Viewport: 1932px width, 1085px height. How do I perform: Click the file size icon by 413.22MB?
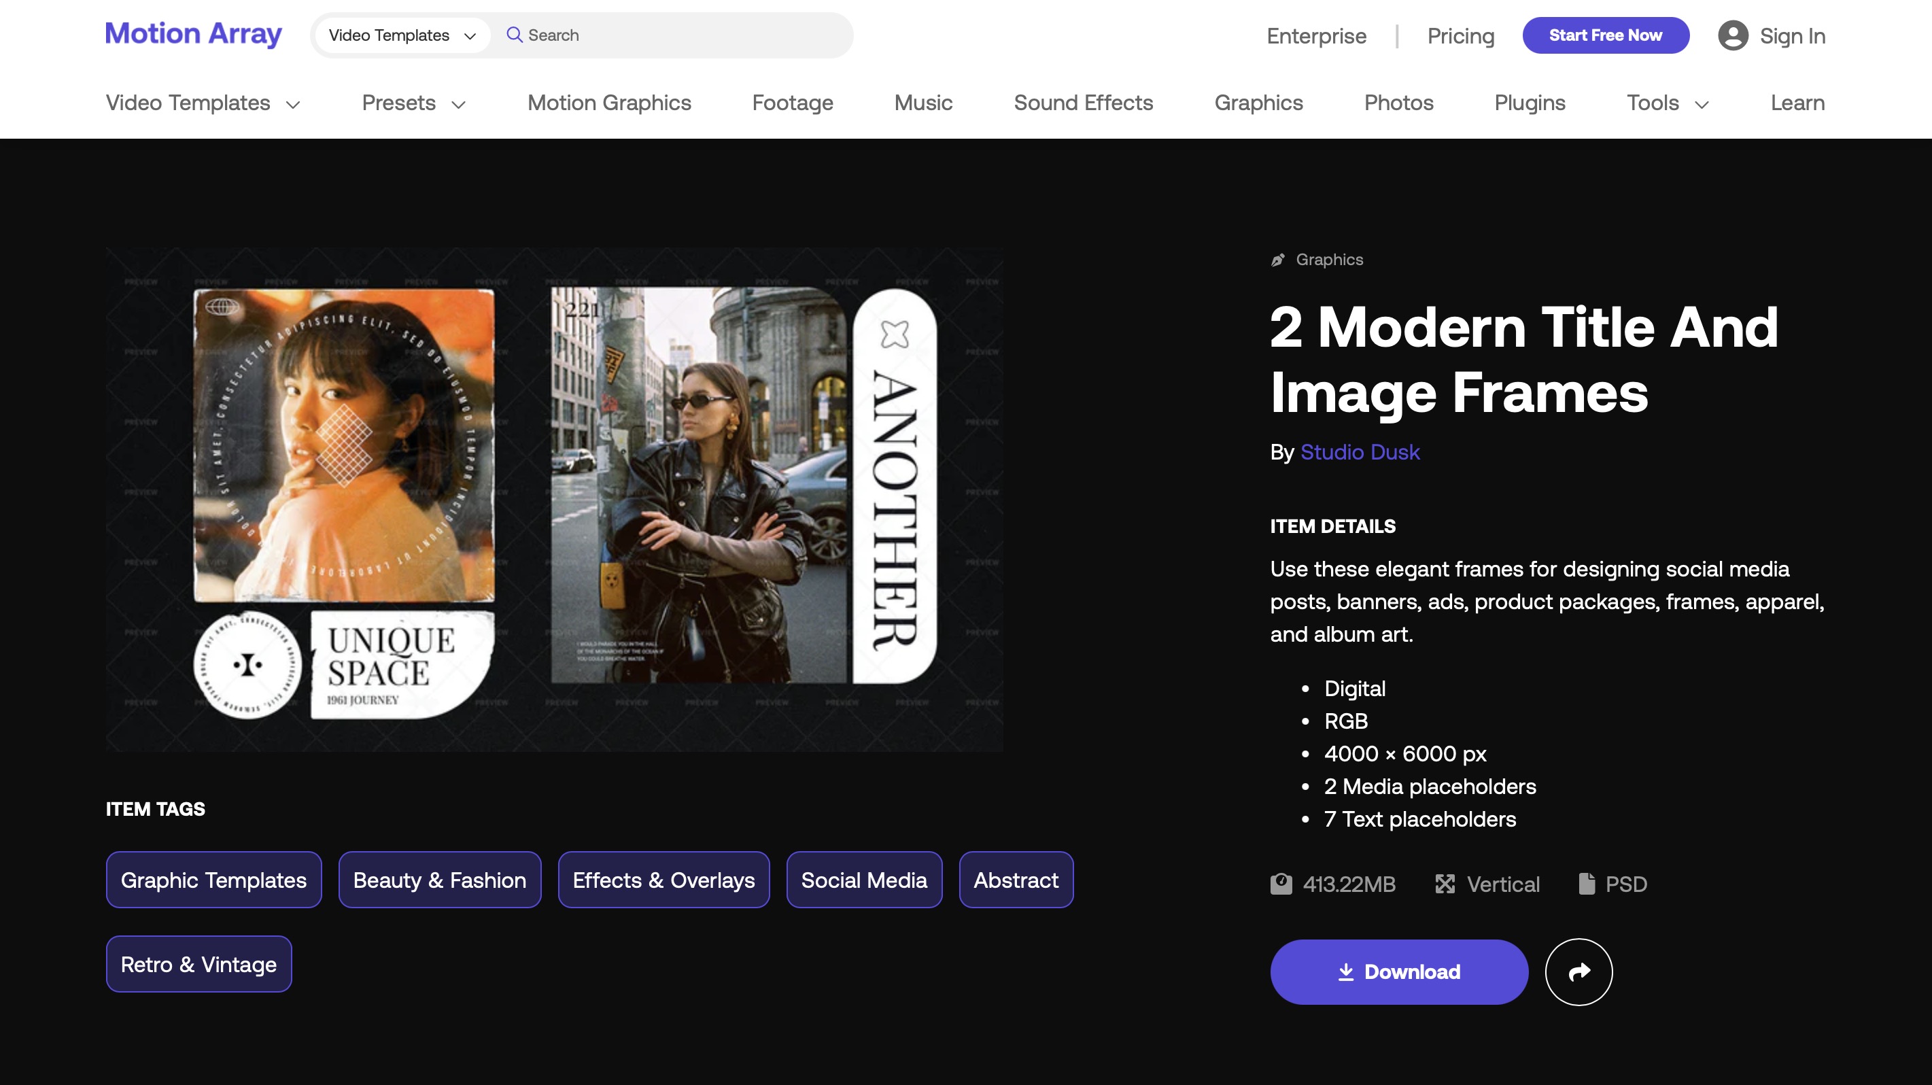pos(1281,884)
